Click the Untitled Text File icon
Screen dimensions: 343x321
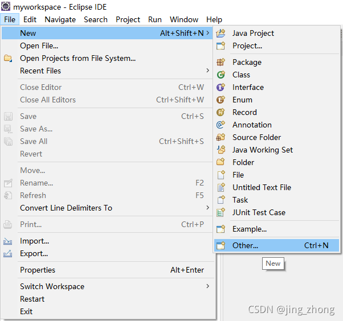coord(220,187)
